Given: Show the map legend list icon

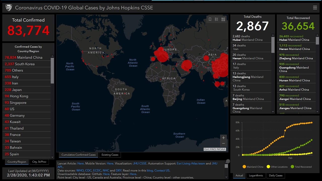Looking at the screenshot, I should point(216,19).
